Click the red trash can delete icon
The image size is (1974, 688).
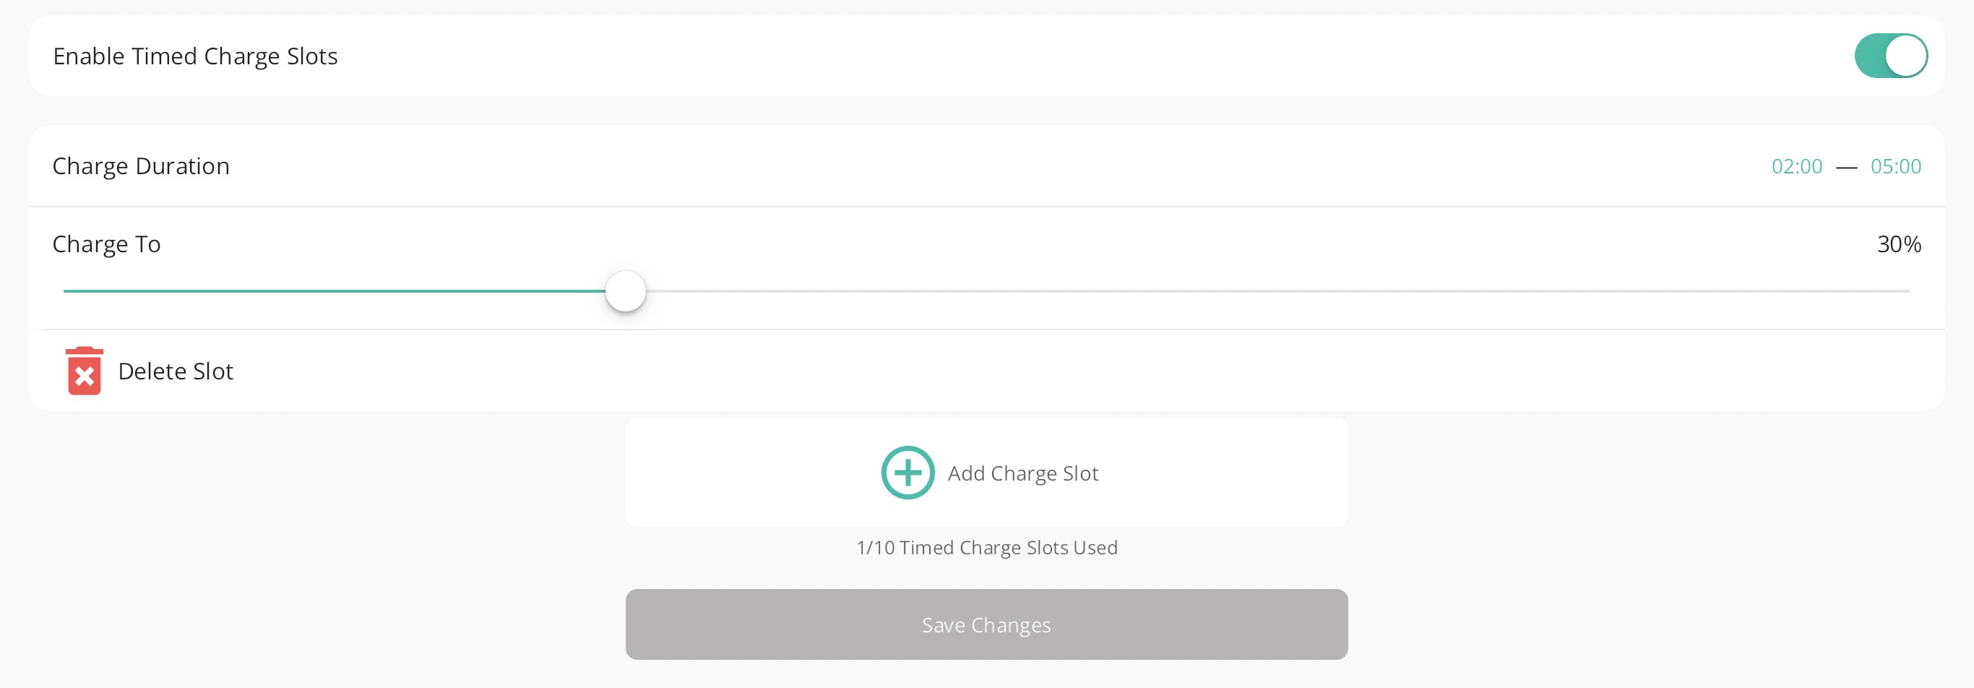(85, 371)
